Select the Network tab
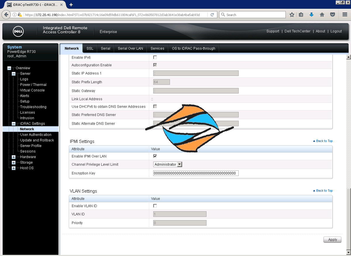The width and height of the screenshot is (351, 256). tap(72, 49)
